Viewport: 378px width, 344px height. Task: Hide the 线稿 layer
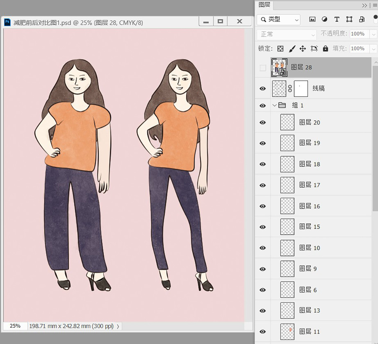263,88
